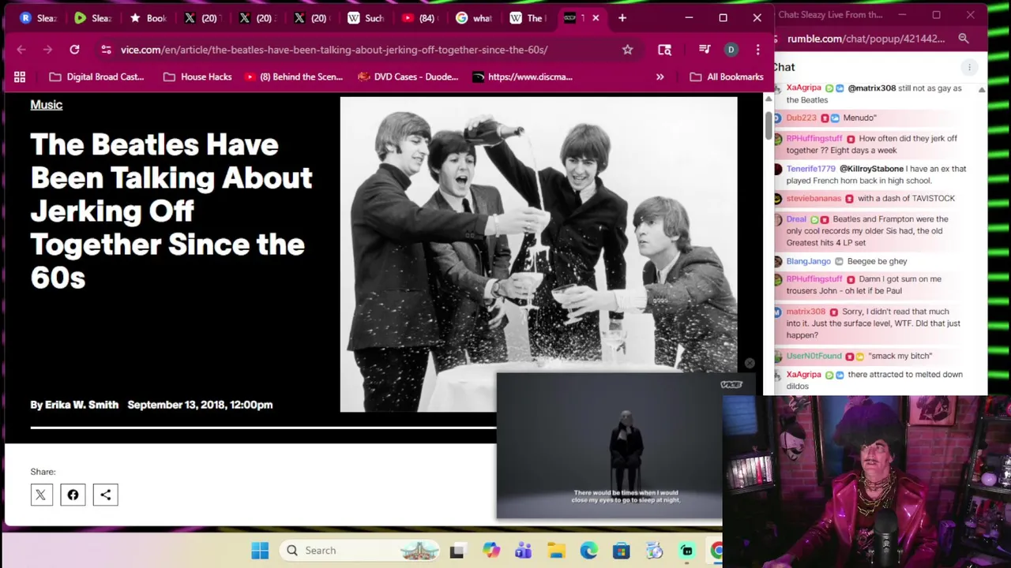The height and width of the screenshot is (568, 1011).
Task: Click search icon in Rumble chat window
Action: 964,39
